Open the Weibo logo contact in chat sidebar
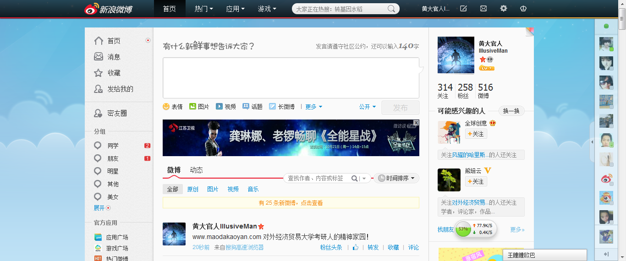 pyautogui.click(x=606, y=179)
